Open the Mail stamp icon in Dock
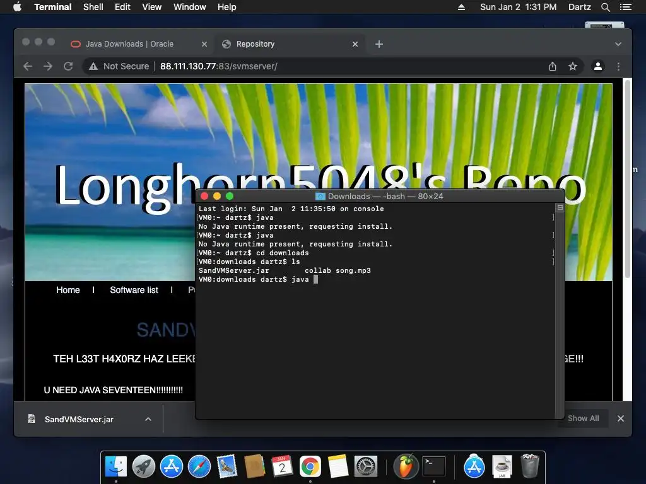Screen dimensions: 646x484 tap(226, 466)
